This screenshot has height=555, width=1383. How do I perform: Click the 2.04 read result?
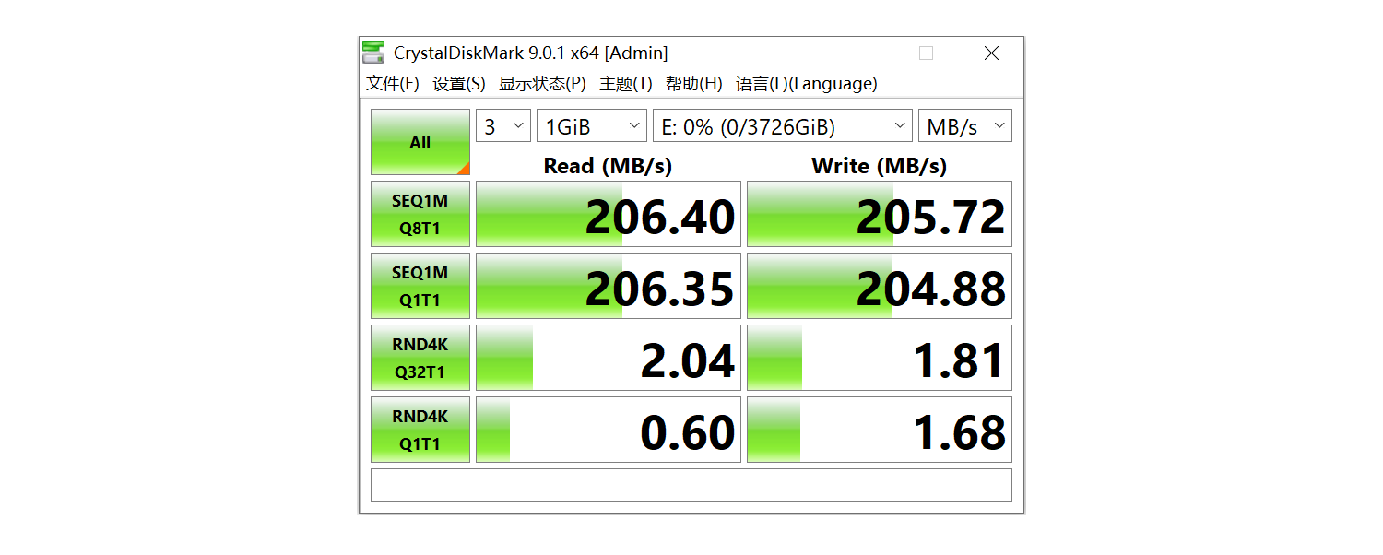pos(609,358)
